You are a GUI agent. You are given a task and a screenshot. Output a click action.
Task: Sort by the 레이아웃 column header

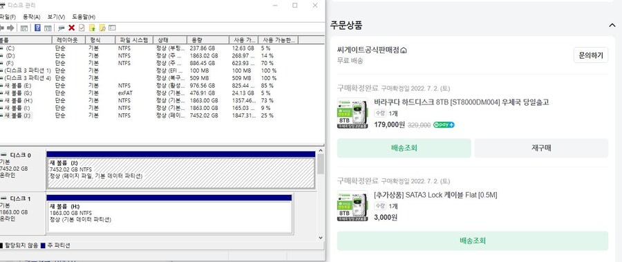point(69,40)
